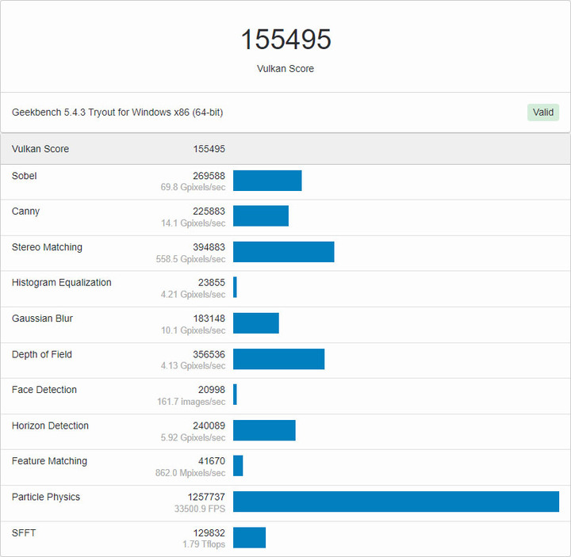Click the Stereo Matching result bar
Screen dimensions: 571x557
click(283, 252)
